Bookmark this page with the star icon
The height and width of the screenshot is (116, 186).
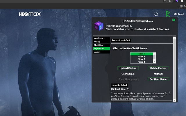(170, 1)
